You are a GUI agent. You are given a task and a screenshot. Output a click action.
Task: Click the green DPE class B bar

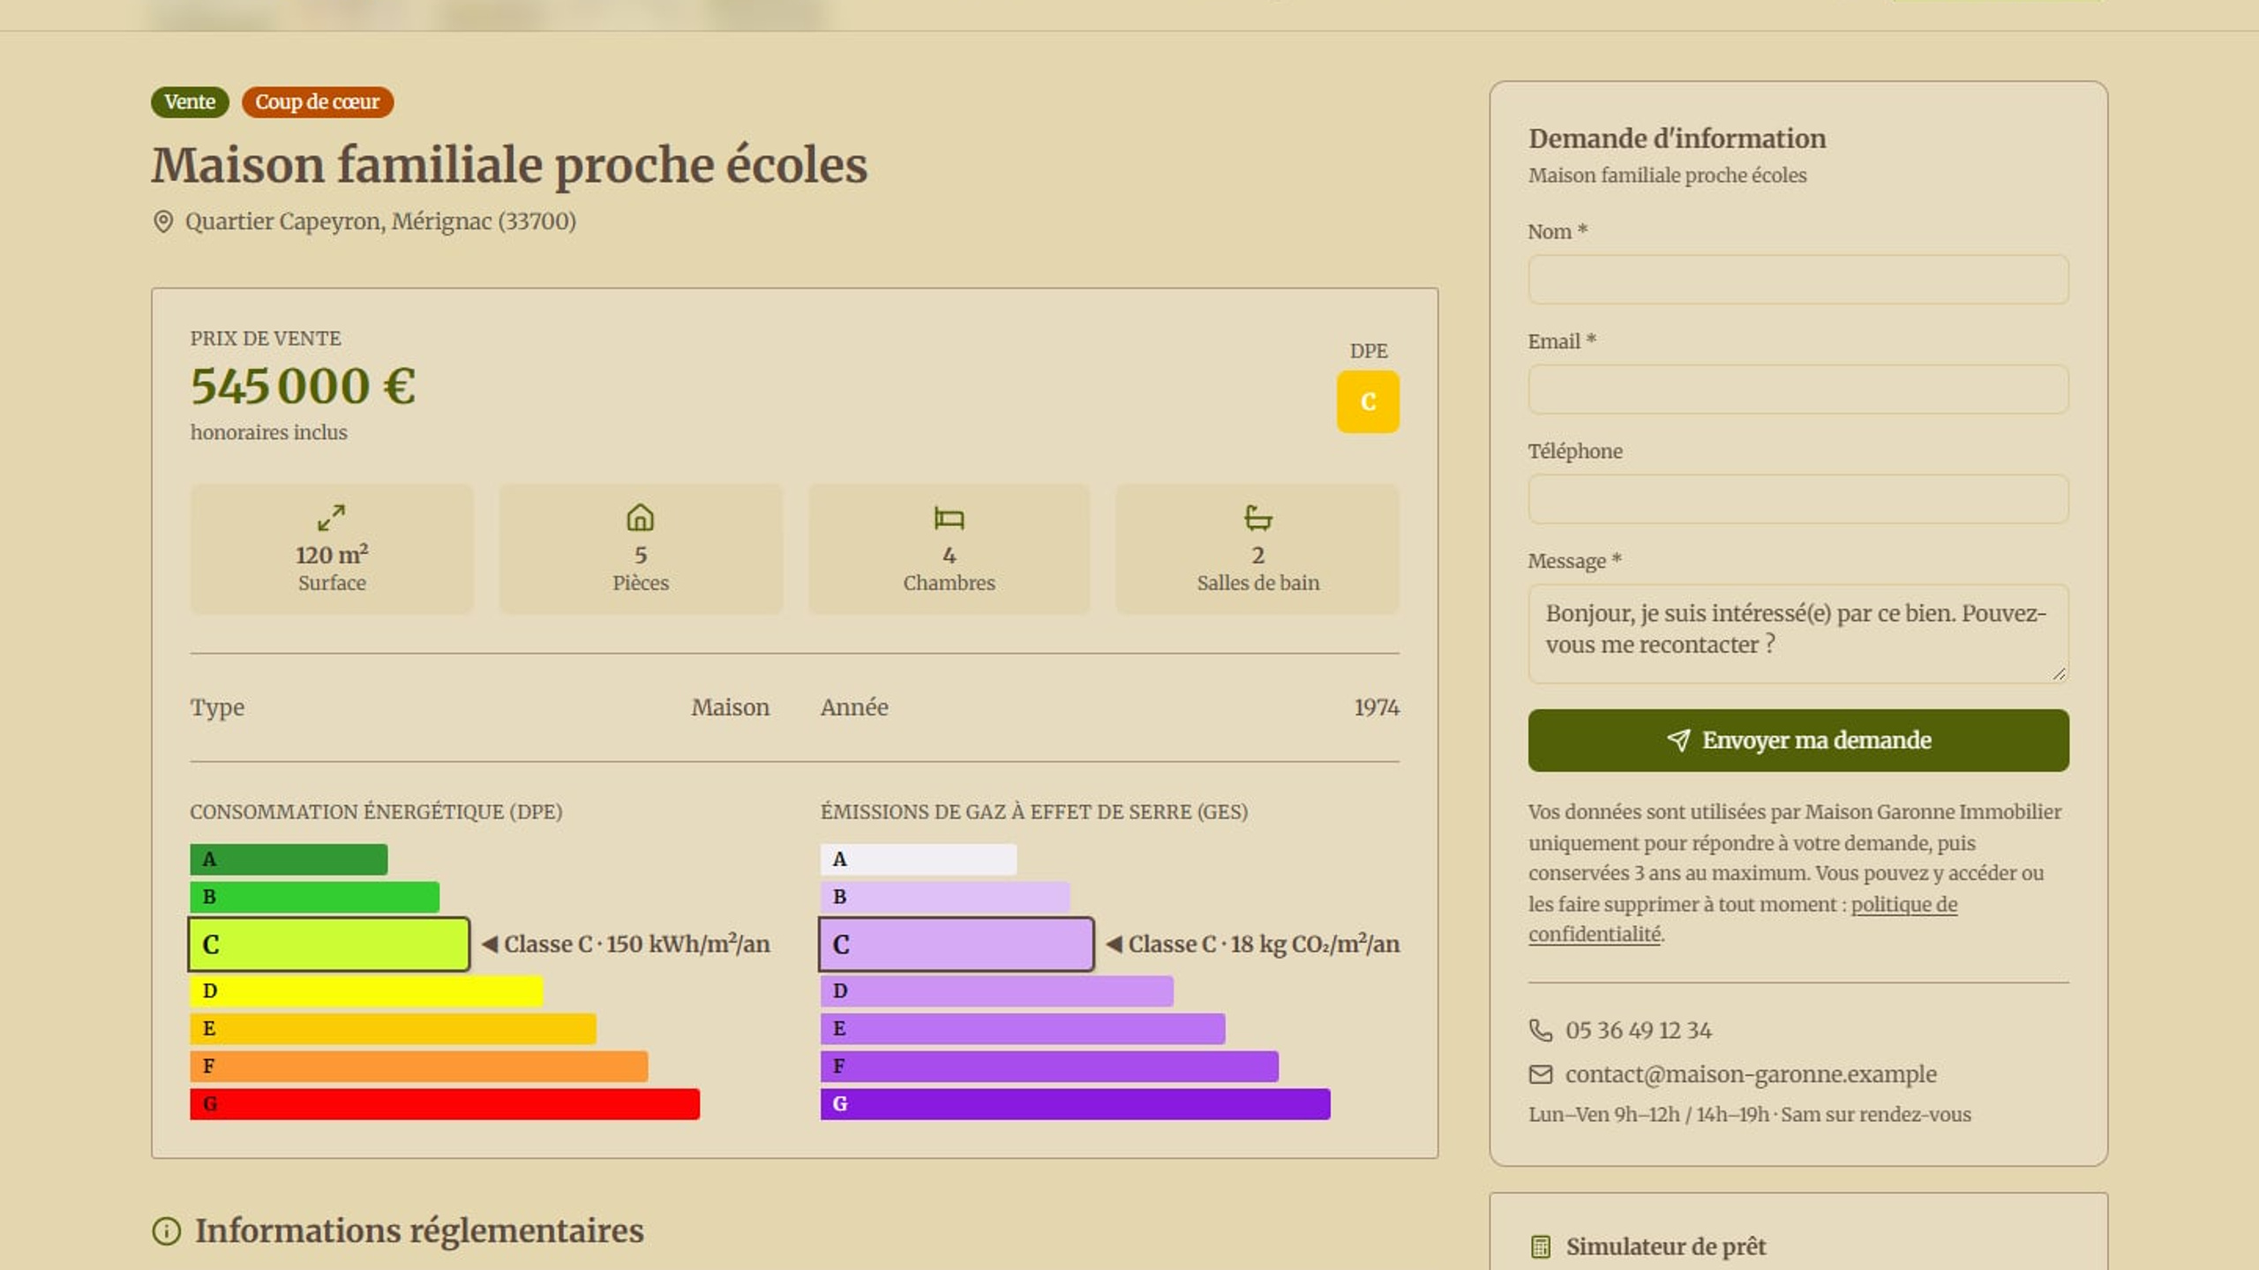(x=314, y=897)
